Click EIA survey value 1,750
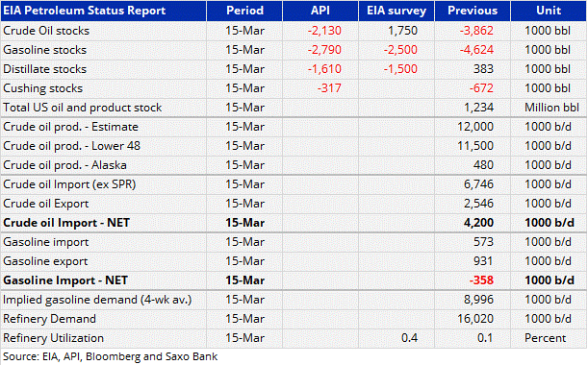The image size is (588, 365). pos(402,31)
